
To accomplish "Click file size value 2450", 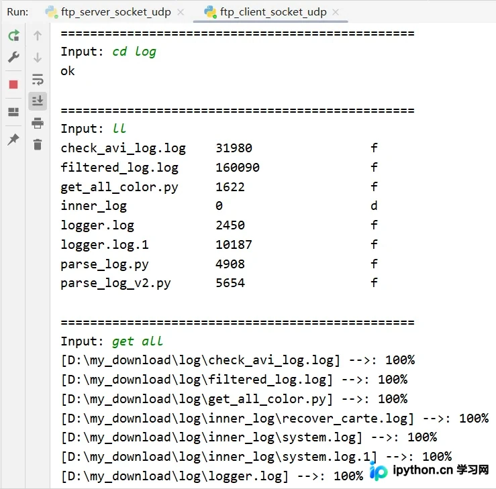I will [x=230, y=225].
